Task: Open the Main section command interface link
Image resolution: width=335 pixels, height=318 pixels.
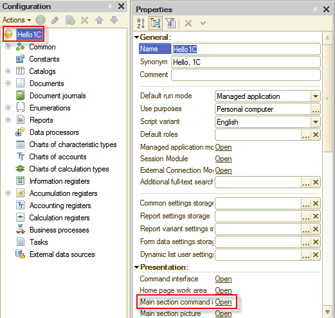Action: click(223, 302)
